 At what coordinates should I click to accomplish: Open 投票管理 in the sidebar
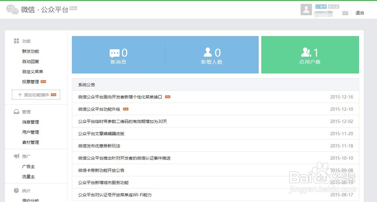[x=31, y=82]
